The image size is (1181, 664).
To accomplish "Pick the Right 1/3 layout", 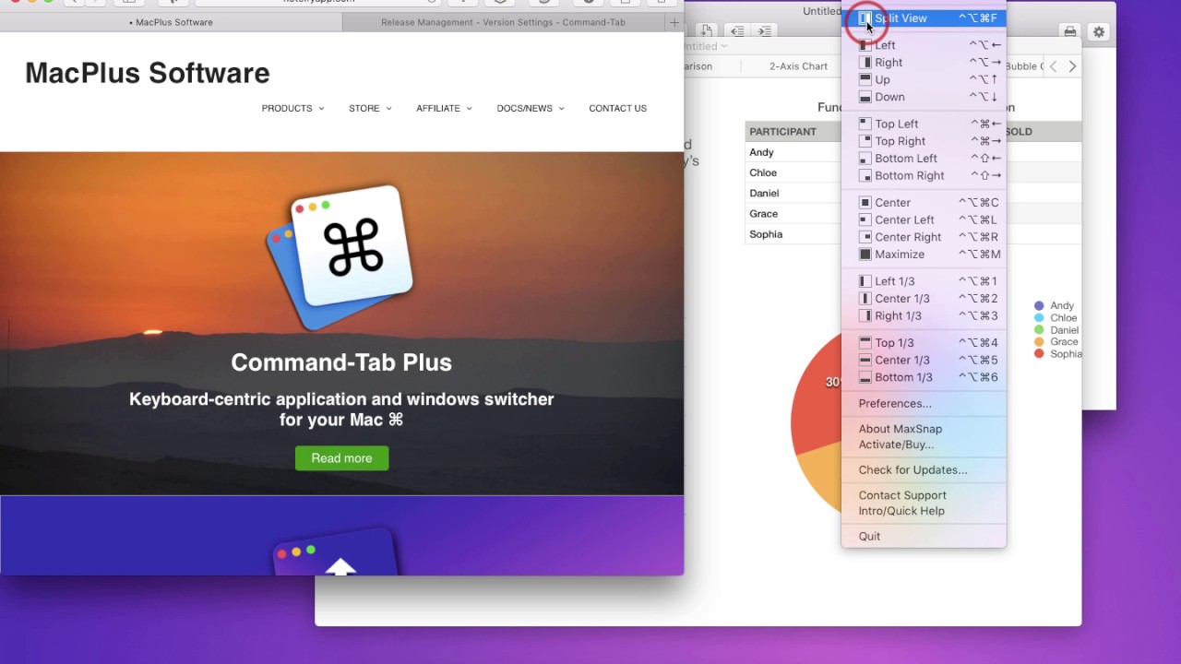I will pyautogui.click(x=924, y=316).
